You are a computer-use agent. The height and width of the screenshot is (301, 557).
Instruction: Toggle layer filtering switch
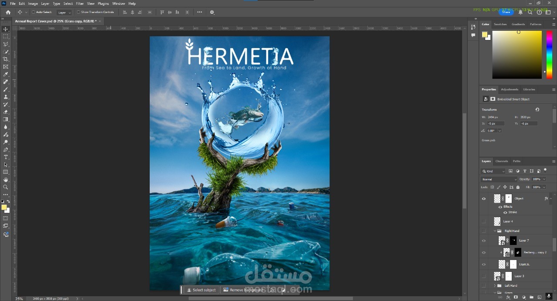[544, 171]
